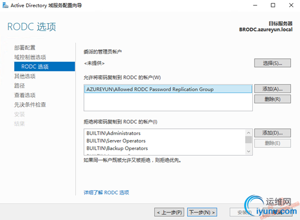Switch to the 路径 step

pos(19,85)
